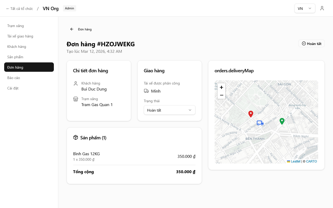
Task: Click the Tất cả tổ chức breadcrumb link
Action: 20,8
